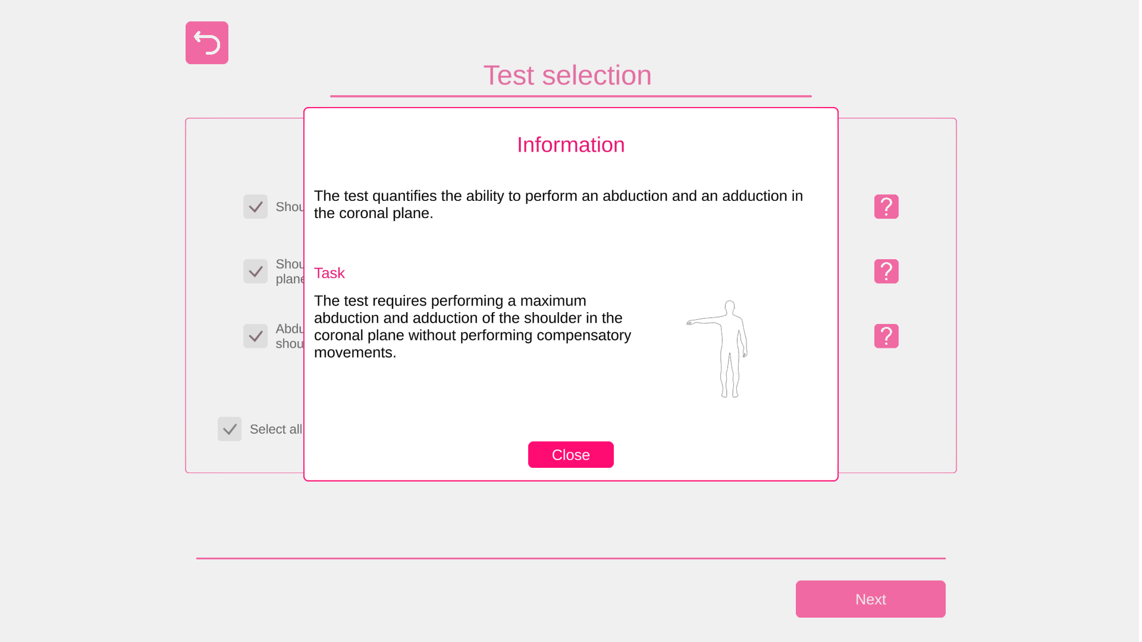Click the first single-line truncated Shou... label

pyautogui.click(x=290, y=207)
